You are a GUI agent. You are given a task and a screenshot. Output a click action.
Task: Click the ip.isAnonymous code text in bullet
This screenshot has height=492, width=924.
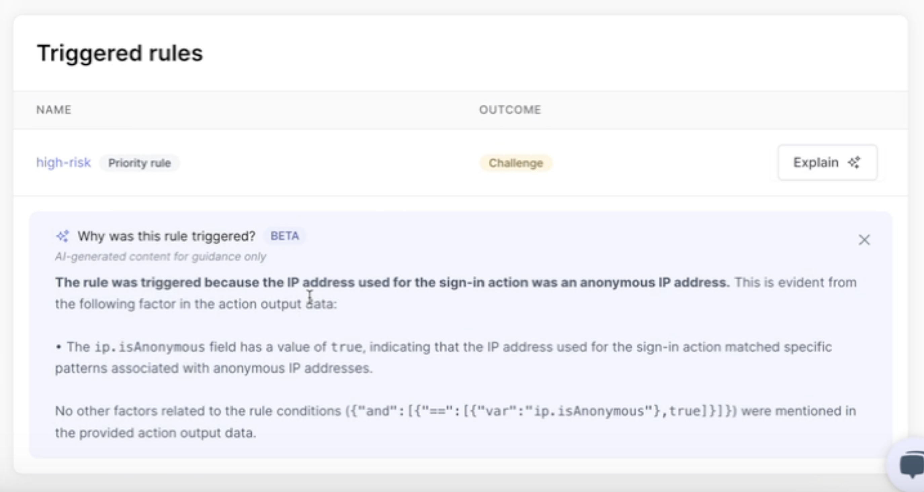point(150,347)
